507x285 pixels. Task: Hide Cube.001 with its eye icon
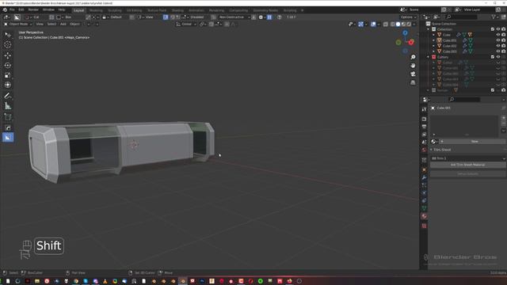tap(498, 40)
